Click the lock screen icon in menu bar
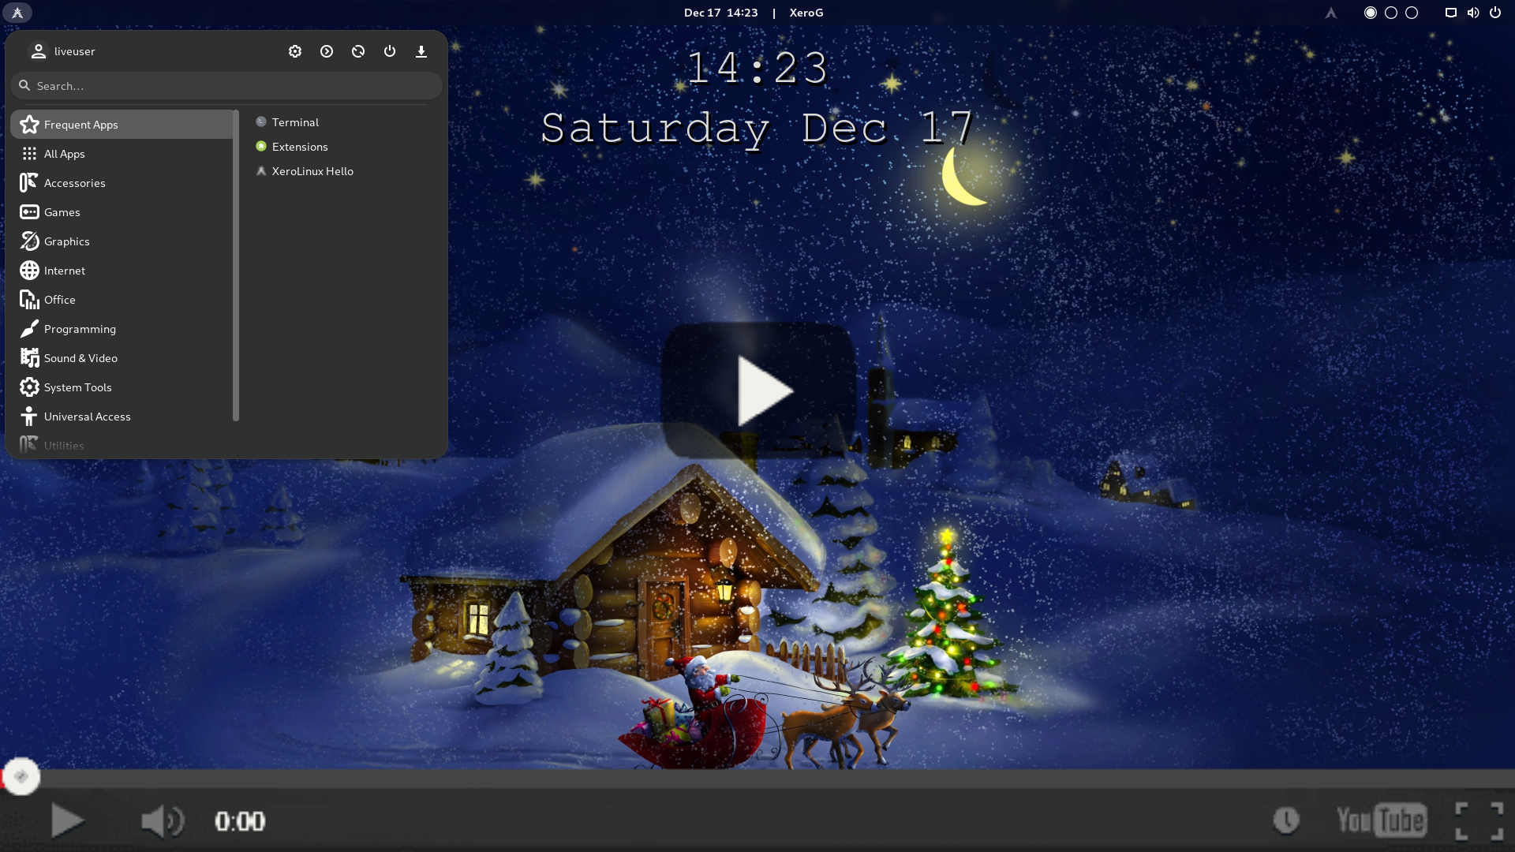 [326, 51]
